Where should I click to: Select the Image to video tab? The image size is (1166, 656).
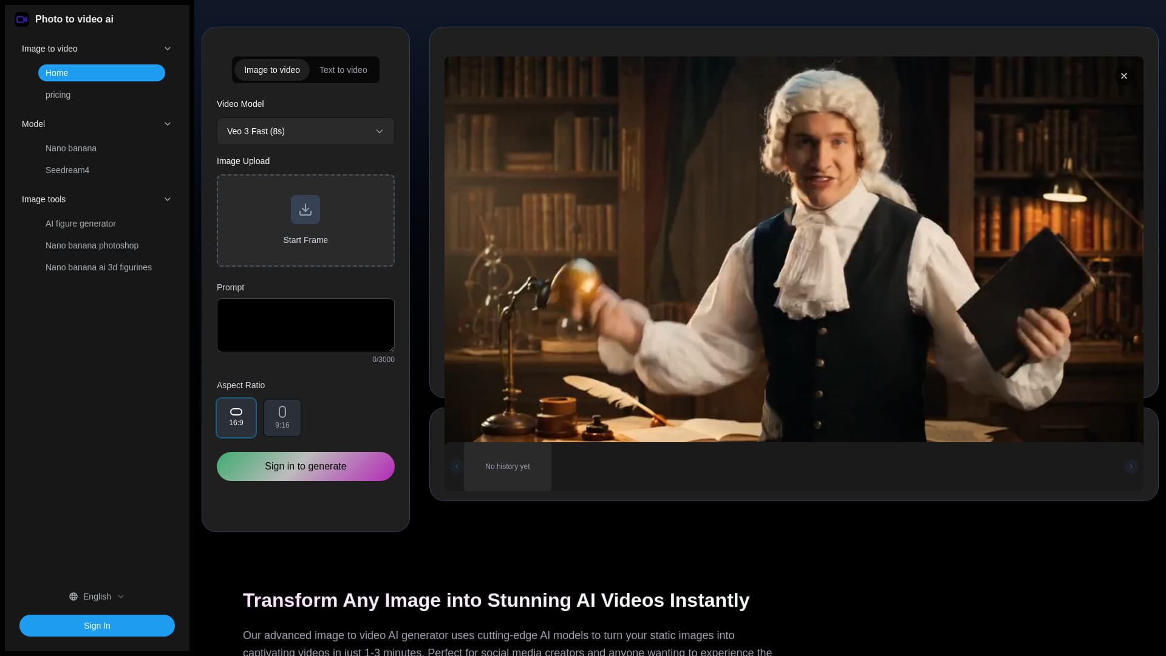(272, 70)
